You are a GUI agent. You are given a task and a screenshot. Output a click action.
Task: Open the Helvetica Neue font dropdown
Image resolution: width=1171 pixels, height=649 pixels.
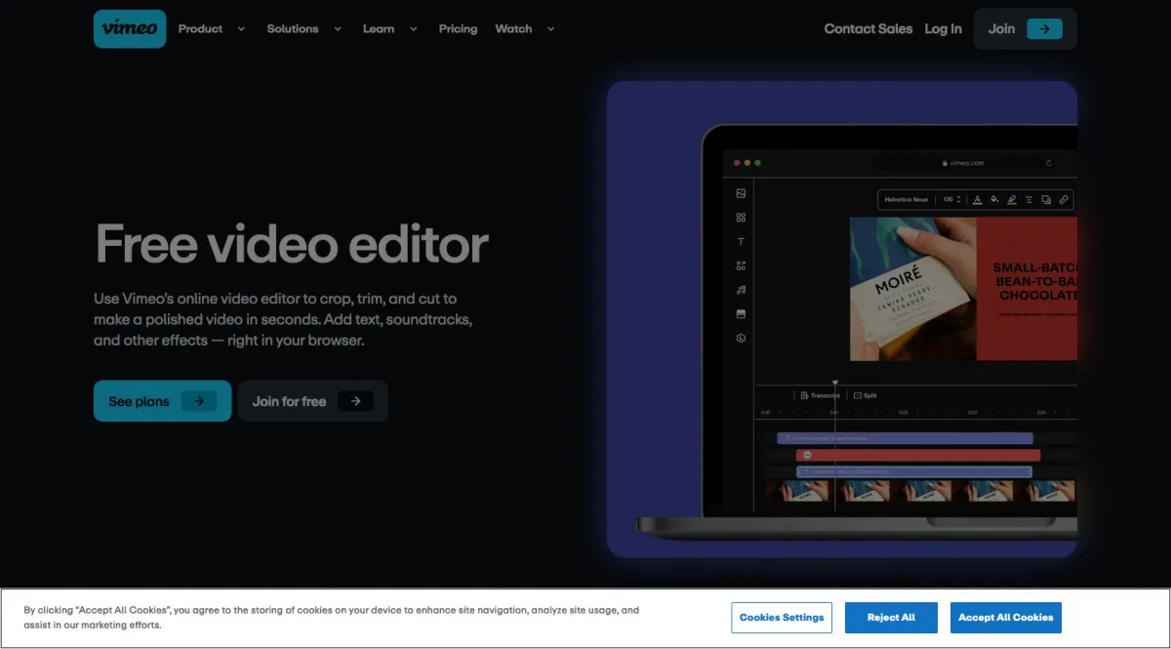pyautogui.click(x=907, y=199)
